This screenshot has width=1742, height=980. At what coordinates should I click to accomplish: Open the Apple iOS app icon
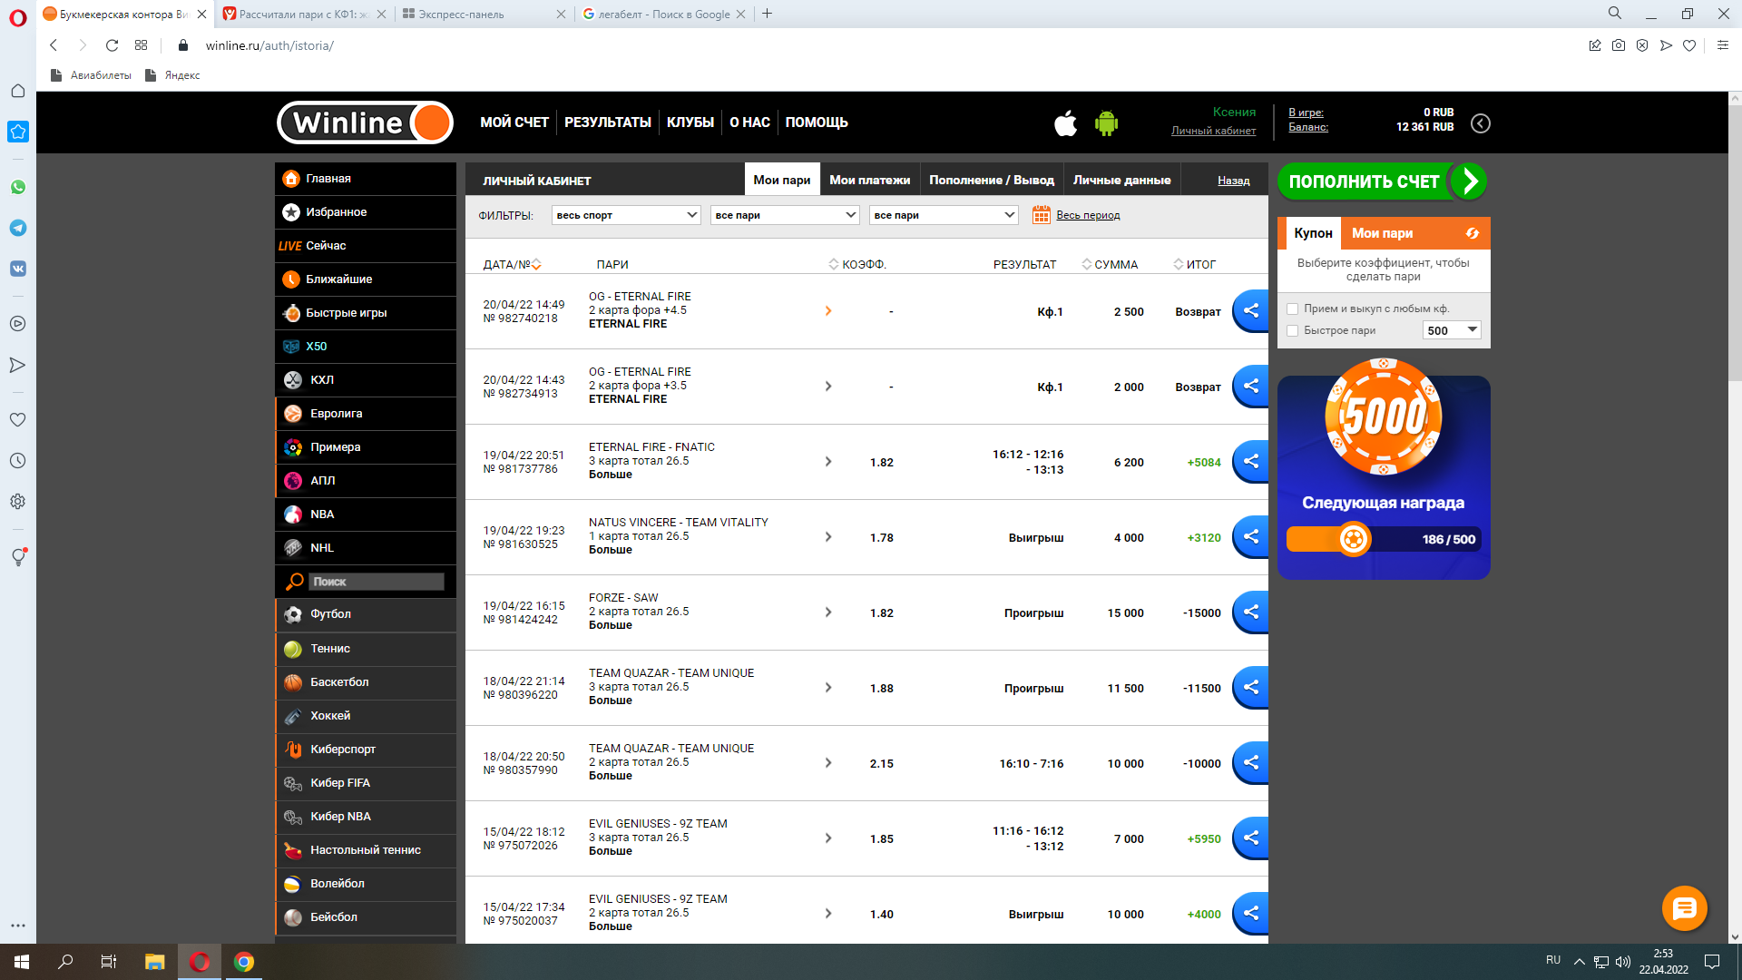tap(1065, 122)
